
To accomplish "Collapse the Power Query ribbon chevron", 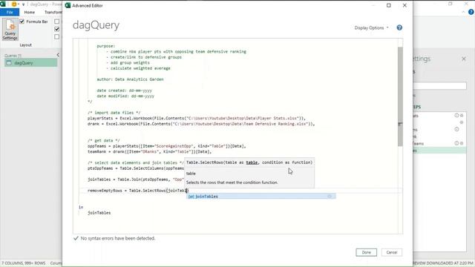I will (x=463, y=12).
